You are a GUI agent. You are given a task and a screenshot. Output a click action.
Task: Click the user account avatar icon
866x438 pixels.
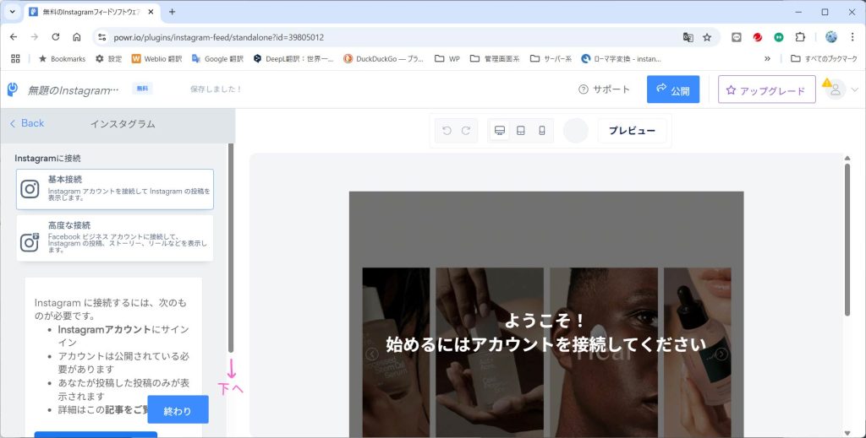point(836,89)
